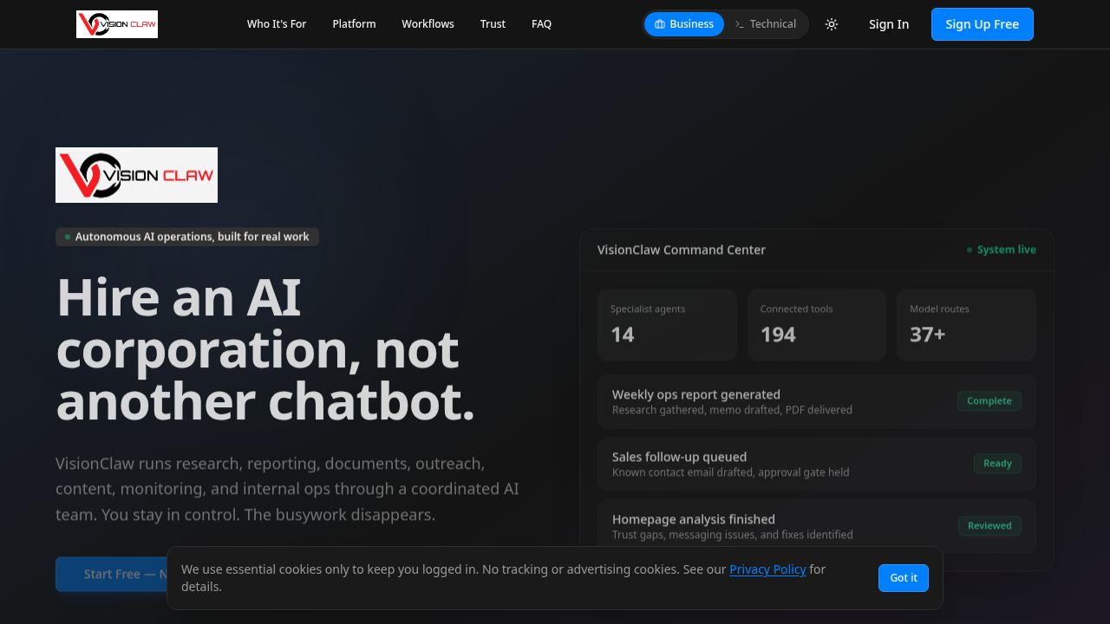Screen dimensions: 1110x624
Task: Click the large VisionClaw hero logo
Action: coord(136,174)
